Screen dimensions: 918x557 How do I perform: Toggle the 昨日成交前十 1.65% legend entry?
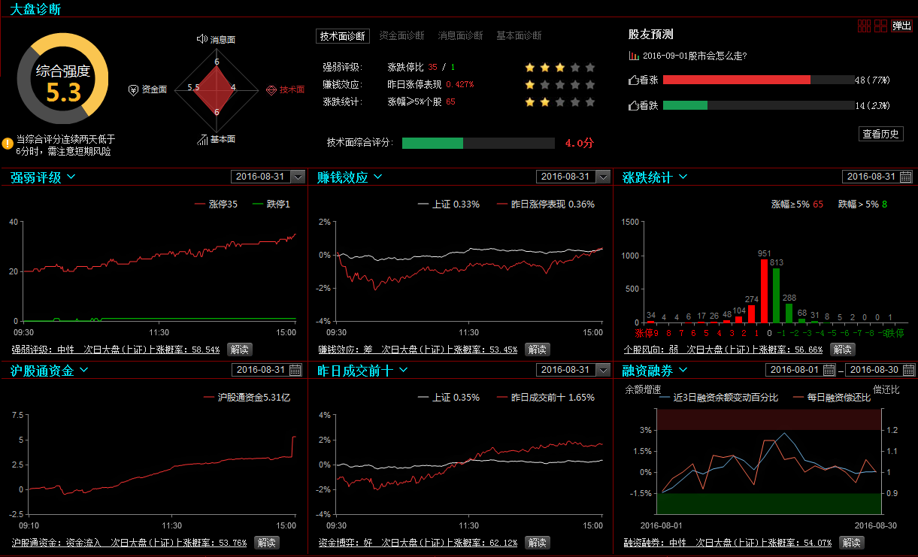click(x=546, y=397)
